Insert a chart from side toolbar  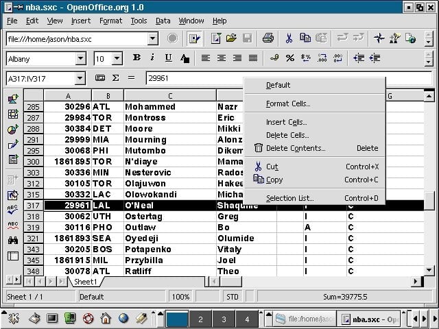click(x=12, y=130)
